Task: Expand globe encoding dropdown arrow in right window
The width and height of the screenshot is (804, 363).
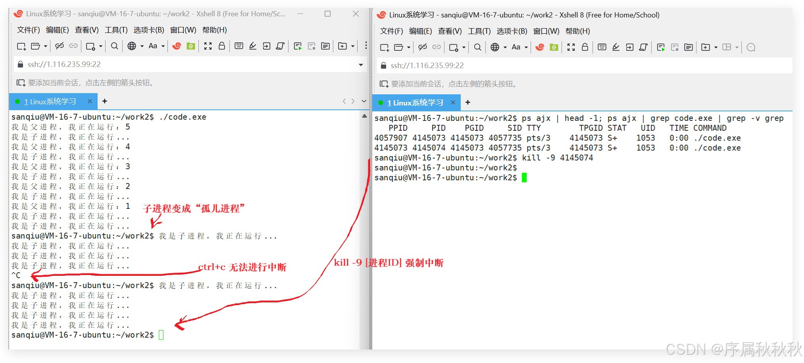Action: (x=505, y=48)
